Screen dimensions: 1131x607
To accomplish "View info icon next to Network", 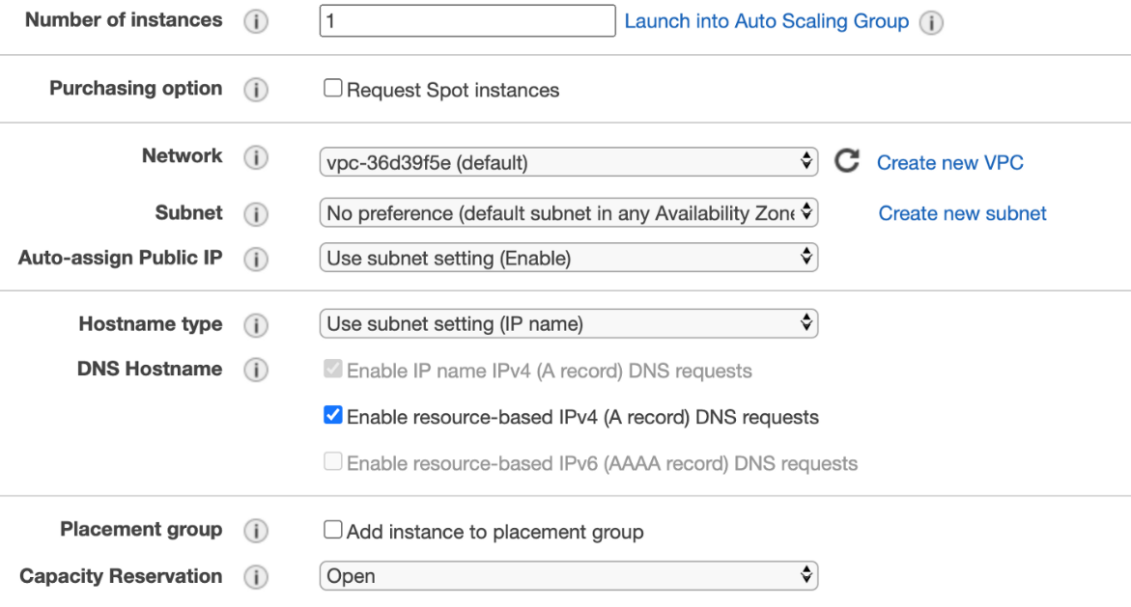I will pos(255,157).
